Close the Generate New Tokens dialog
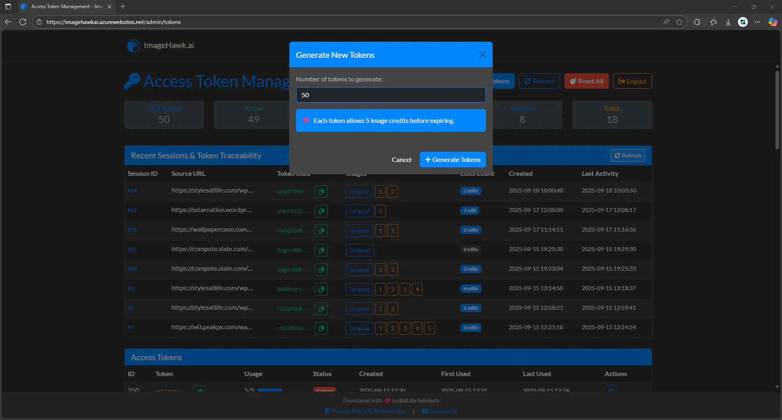The image size is (782, 420). (483, 55)
